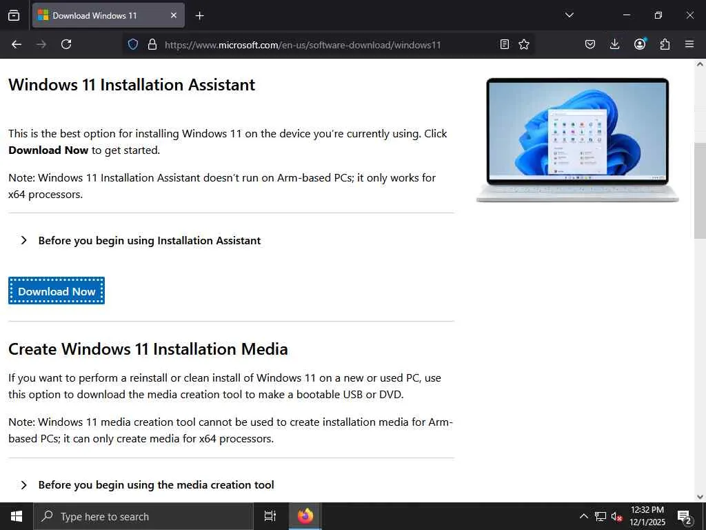Open tracking protection shield icon
This screenshot has height=530, width=706.
coord(133,44)
